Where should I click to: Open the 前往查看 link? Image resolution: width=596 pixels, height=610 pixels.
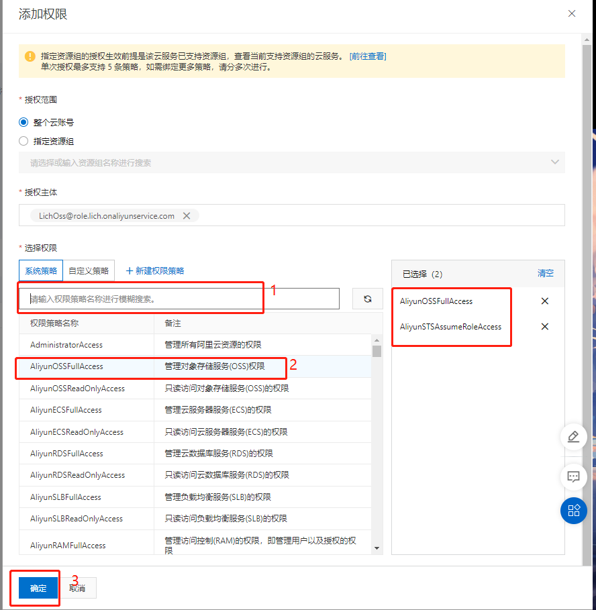coord(368,56)
